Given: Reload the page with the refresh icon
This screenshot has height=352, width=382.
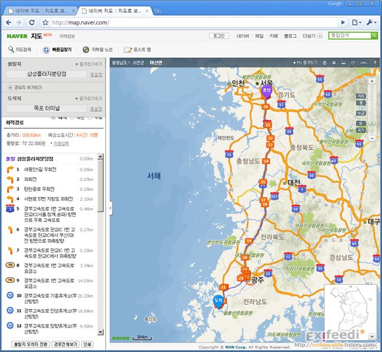Looking at the screenshot, I should (32, 23).
